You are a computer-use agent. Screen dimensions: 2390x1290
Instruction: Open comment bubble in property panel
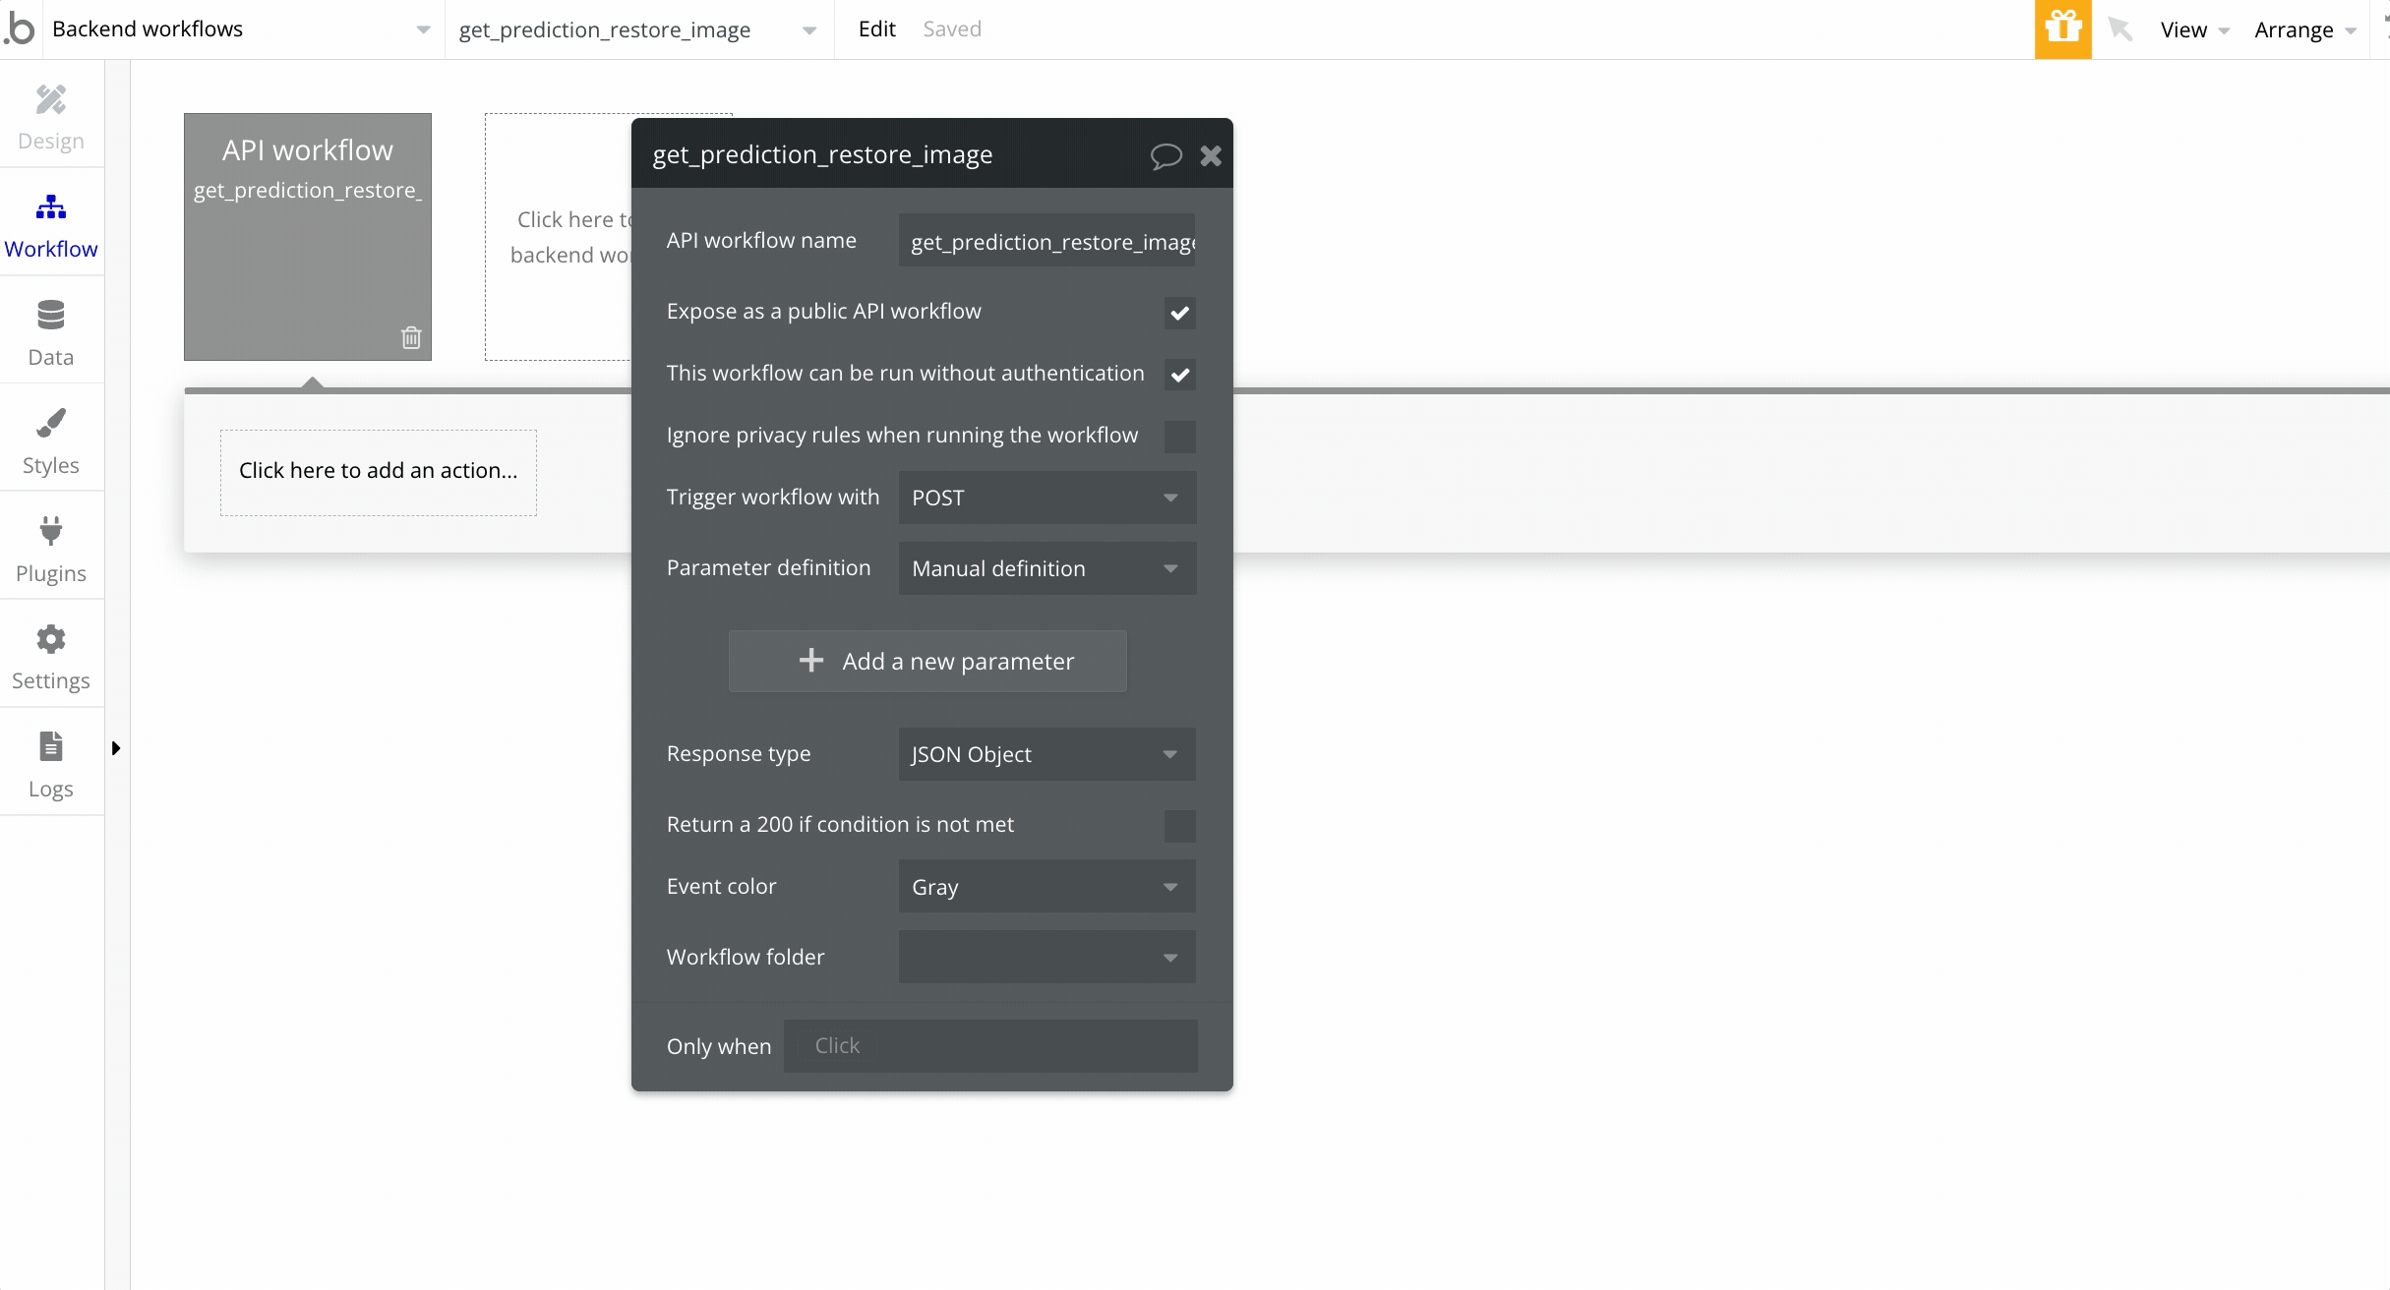pyautogui.click(x=1165, y=155)
